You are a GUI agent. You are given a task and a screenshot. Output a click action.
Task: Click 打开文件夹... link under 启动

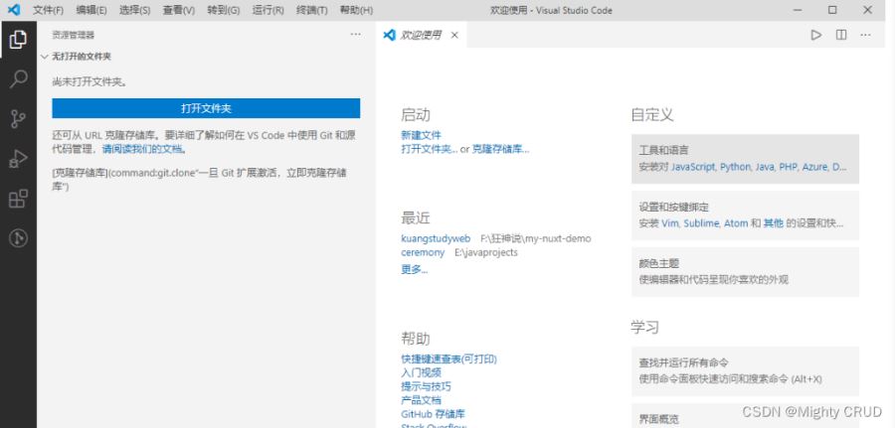pos(430,149)
